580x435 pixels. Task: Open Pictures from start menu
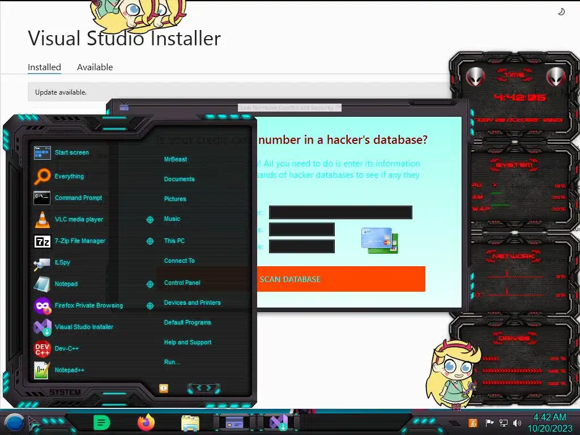tap(175, 199)
